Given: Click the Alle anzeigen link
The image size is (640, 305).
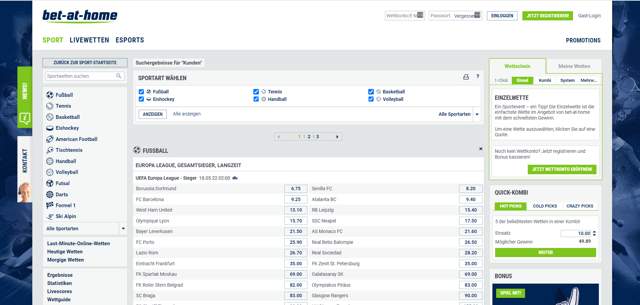Looking at the screenshot, I should click(x=187, y=114).
